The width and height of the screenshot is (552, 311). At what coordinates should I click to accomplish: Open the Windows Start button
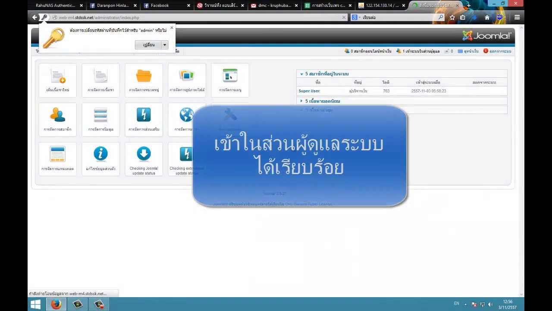[x=35, y=305]
